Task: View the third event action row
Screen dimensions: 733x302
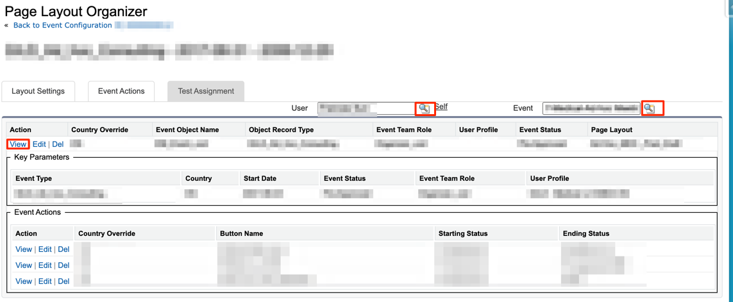Action: click(24, 281)
